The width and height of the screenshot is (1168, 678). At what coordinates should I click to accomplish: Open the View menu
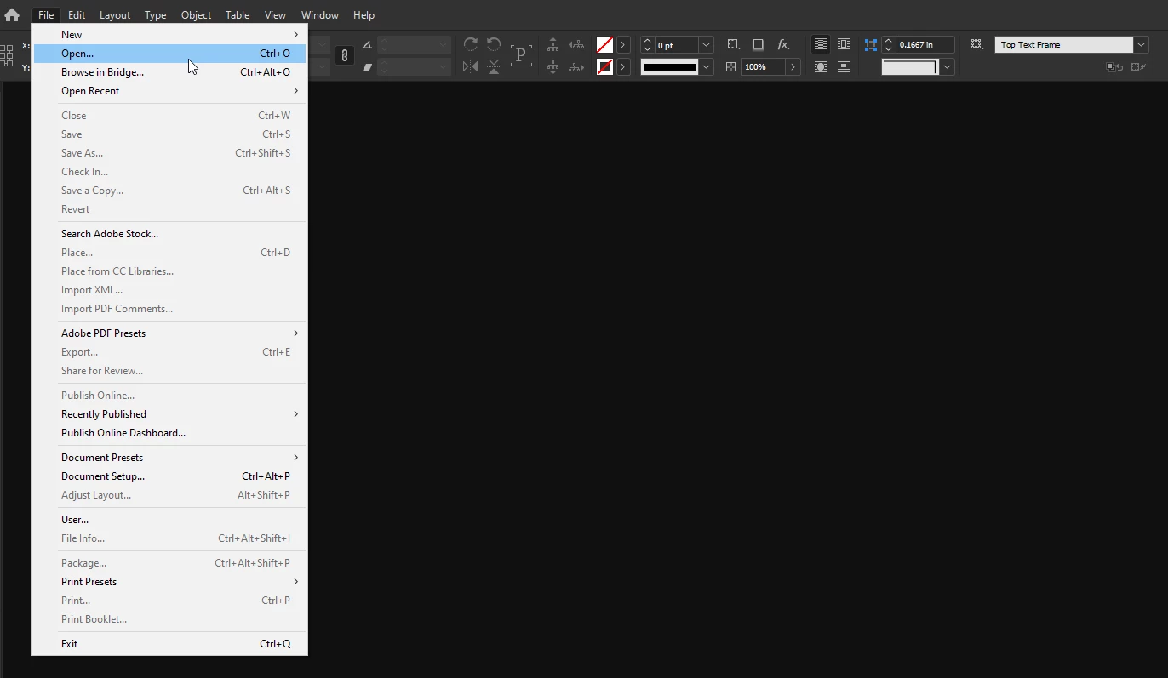point(275,14)
